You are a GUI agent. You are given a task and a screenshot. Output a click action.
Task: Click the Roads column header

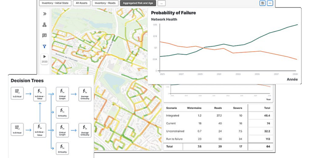(218, 108)
